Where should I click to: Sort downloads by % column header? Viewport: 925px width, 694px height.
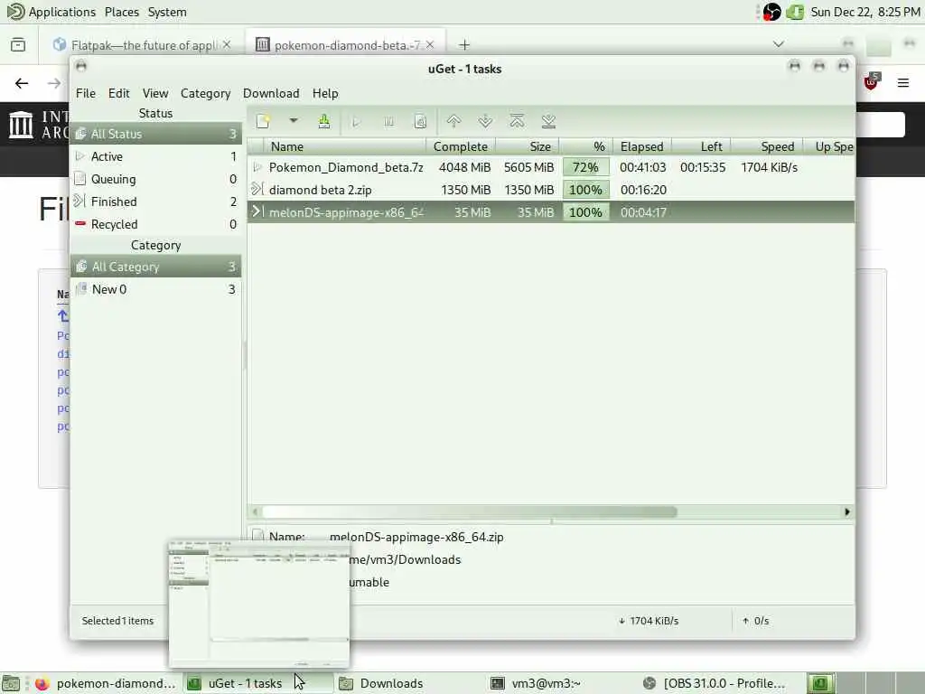pyautogui.click(x=586, y=146)
